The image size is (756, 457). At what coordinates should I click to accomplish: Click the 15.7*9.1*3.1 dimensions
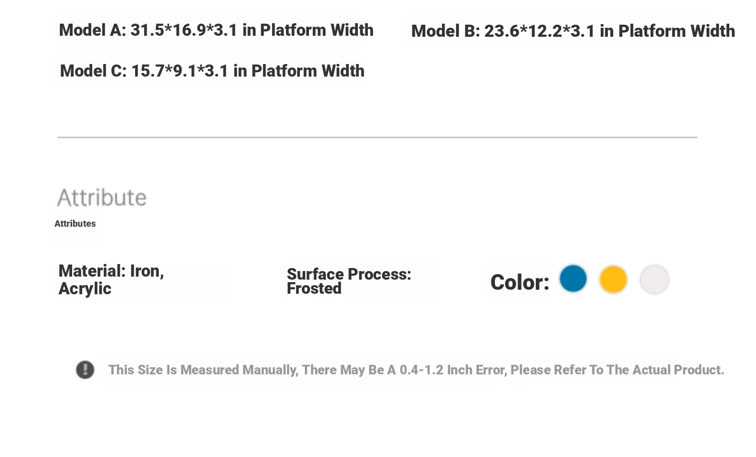coord(180,71)
